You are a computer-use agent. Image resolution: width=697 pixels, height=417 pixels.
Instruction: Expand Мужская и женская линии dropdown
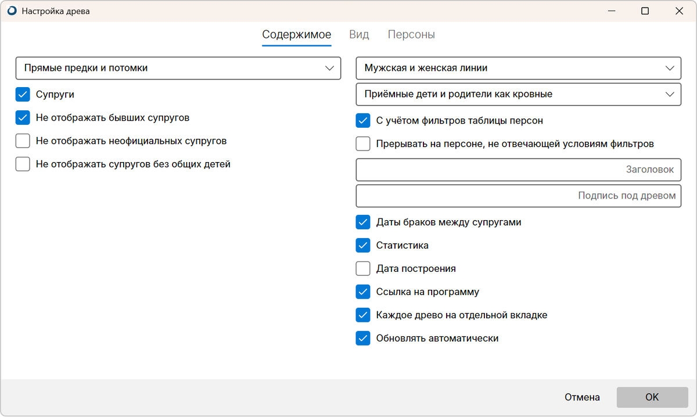pyautogui.click(x=518, y=68)
